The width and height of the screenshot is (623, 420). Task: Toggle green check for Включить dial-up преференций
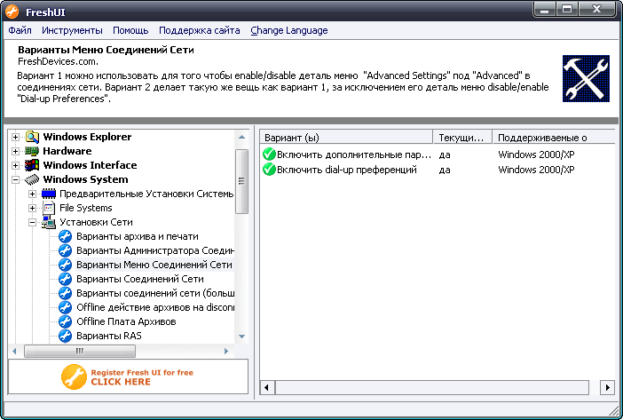[x=269, y=170]
